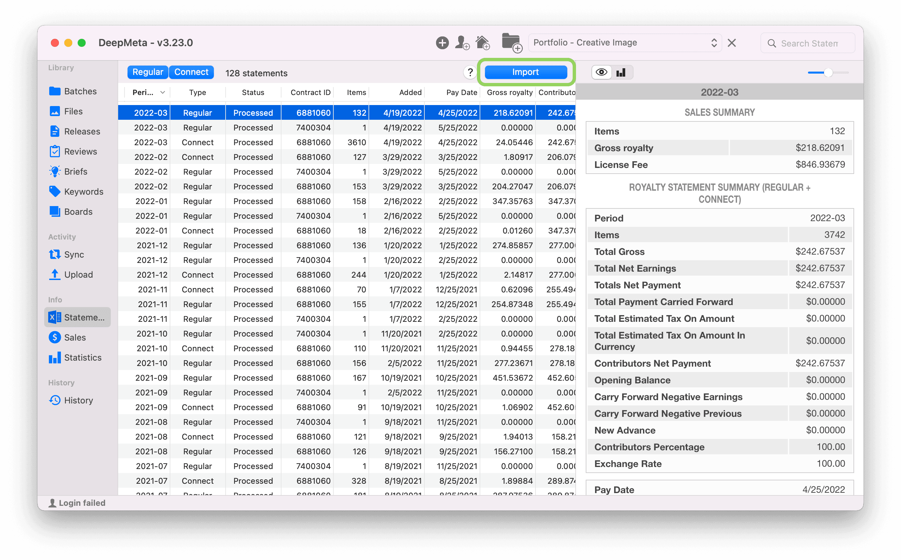
Task: Click the help question mark button
Action: click(470, 72)
